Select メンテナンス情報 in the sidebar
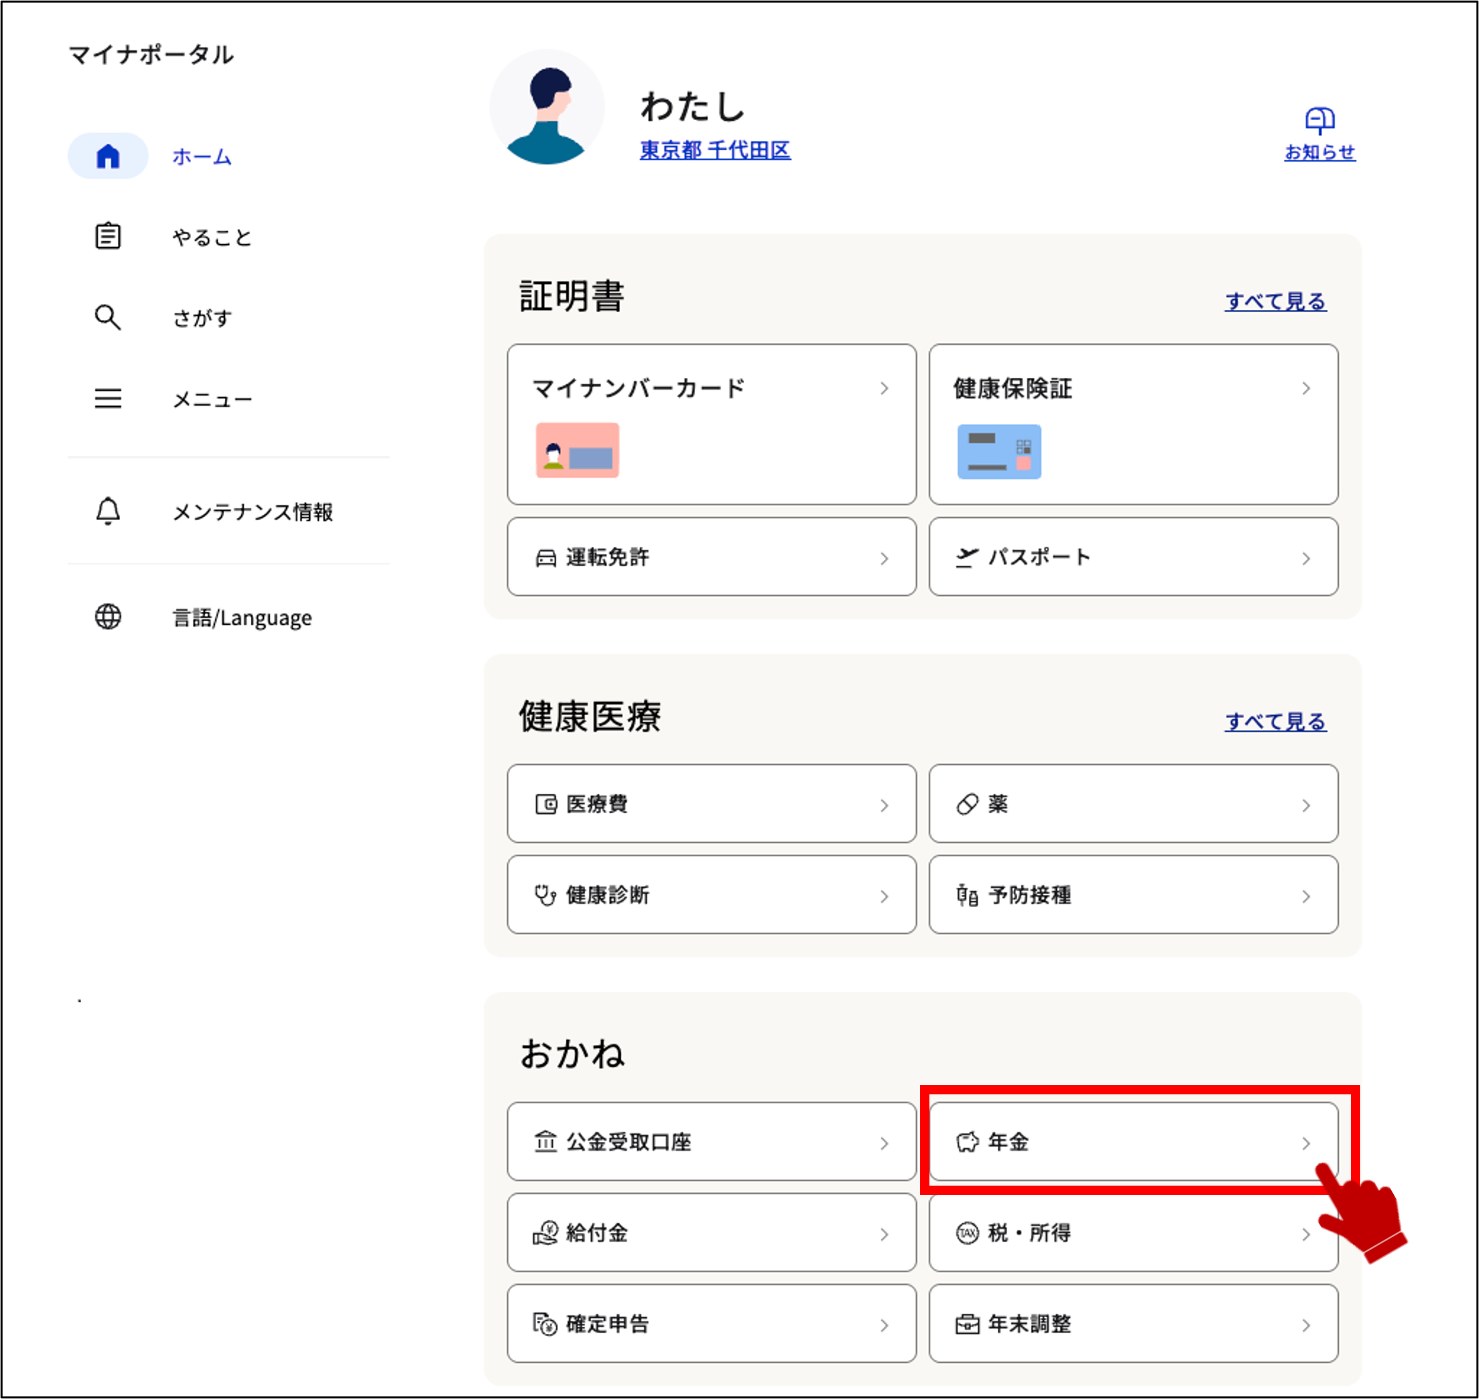The width and height of the screenshot is (1479, 1399). 253,511
